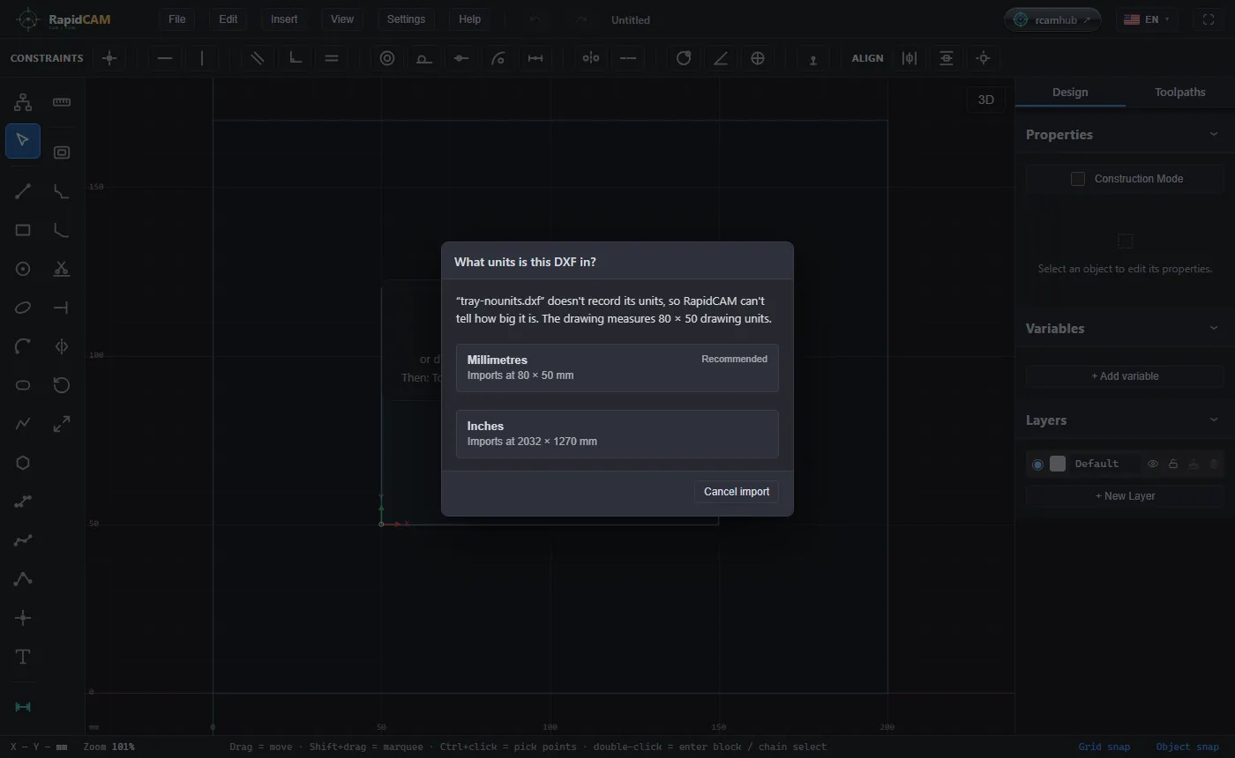Activate the Circle tool in left toolbar
The image size is (1235, 758).
(x=23, y=269)
